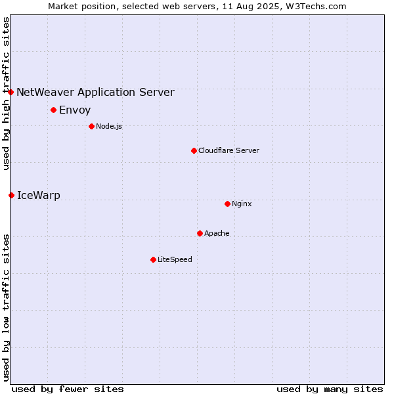This screenshot has height=394, width=394.
Task: Click the 'IceWarp' label text
Action: [39, 196]
